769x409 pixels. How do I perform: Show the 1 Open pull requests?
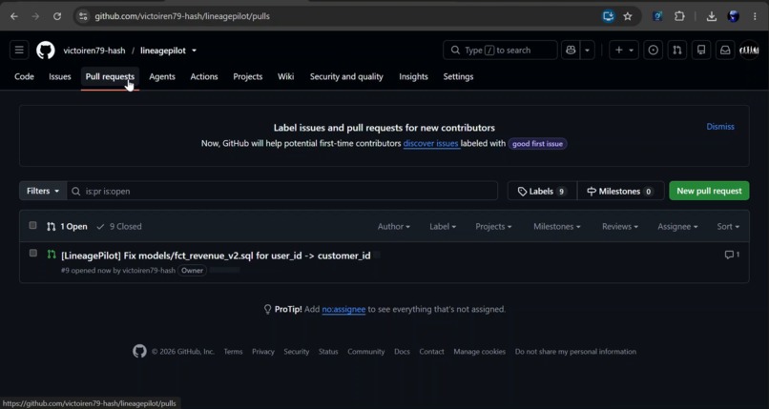tap(68, 226)
